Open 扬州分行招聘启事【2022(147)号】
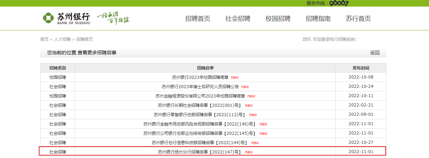 click(x=200, y=152)
